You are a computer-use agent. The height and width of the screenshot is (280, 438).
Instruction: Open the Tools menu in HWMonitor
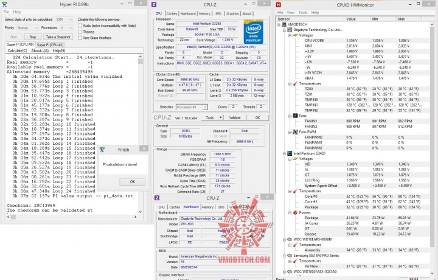[303, 13]
